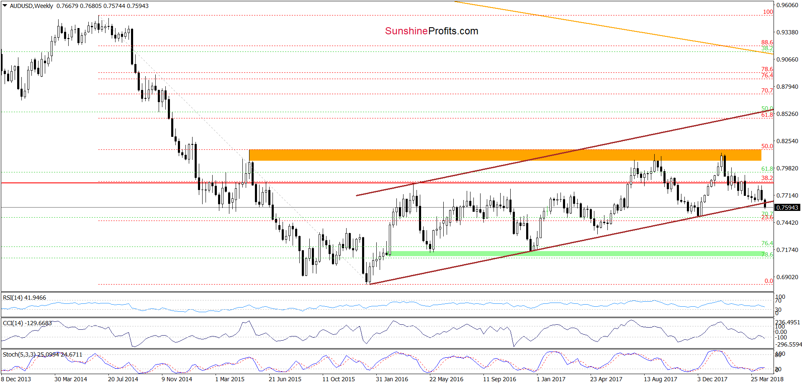Click price scale value 0.82540
802x385 pixels.
787,141
